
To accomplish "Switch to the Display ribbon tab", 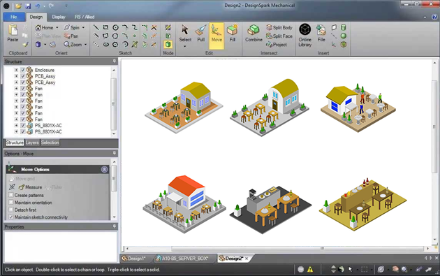I will (59, 17).
